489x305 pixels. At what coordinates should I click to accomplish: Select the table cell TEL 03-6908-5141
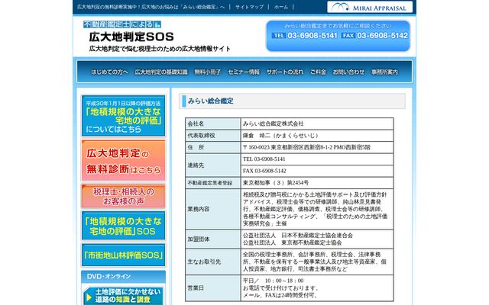tap(317, 159)
